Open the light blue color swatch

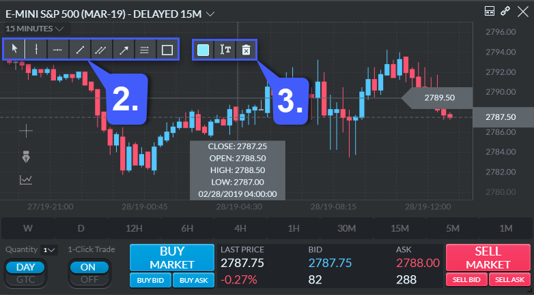[203, 50]
